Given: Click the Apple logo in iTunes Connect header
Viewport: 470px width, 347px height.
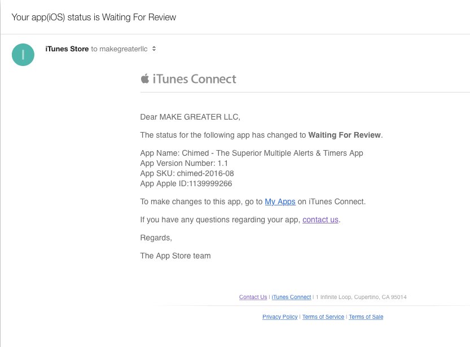Looking at the screenshot, I should (x=145, y=78).
